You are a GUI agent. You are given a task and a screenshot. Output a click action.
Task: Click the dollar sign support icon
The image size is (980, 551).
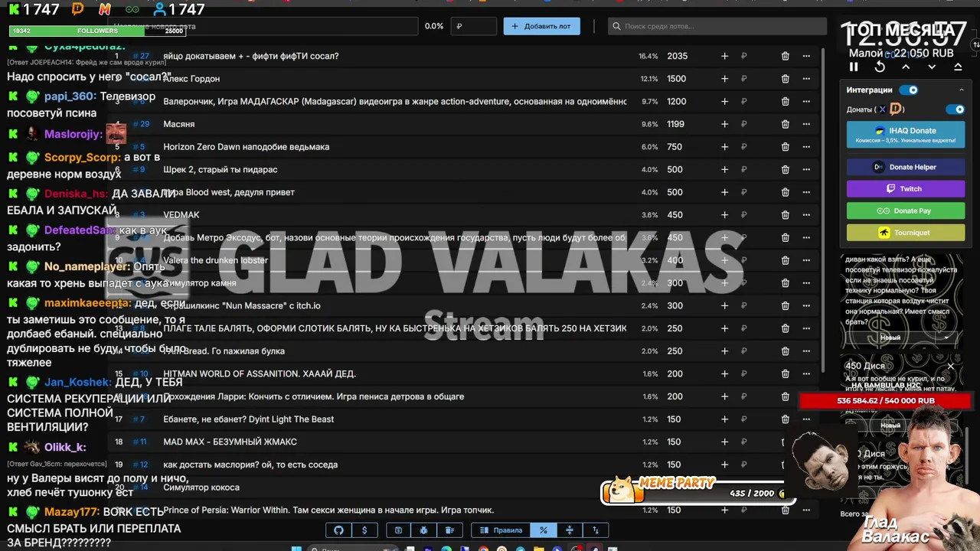point(364,530)
